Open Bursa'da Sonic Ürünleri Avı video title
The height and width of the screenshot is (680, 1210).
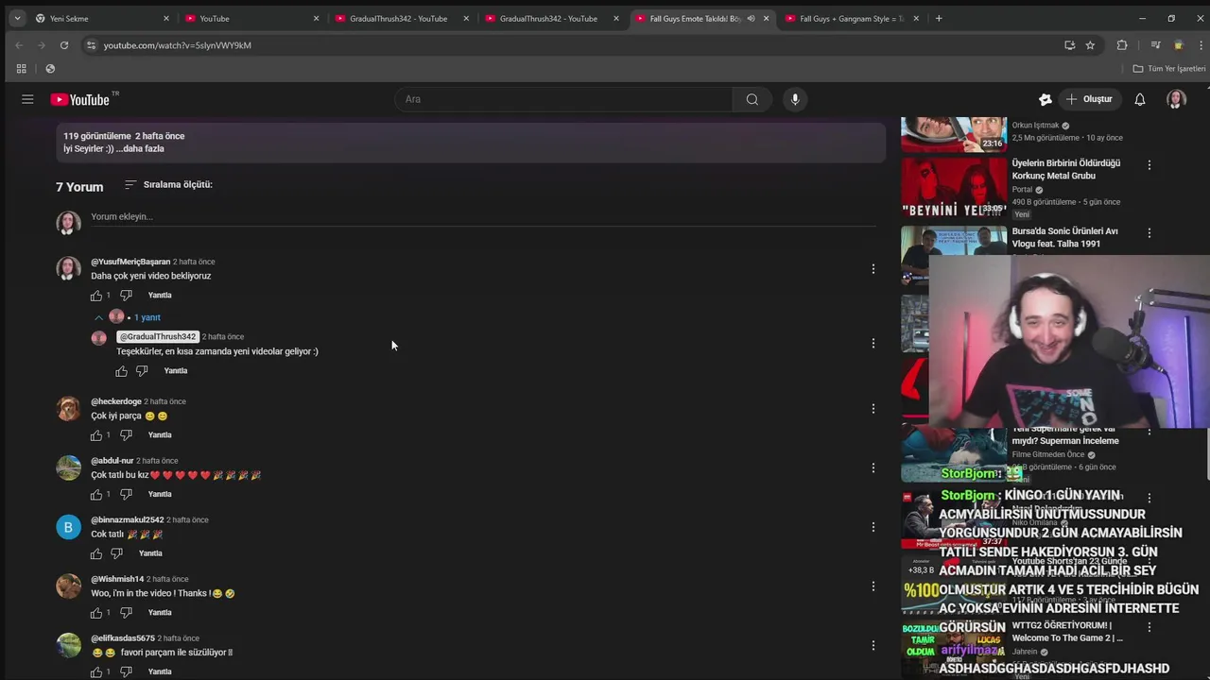[x=1065, y=237]
